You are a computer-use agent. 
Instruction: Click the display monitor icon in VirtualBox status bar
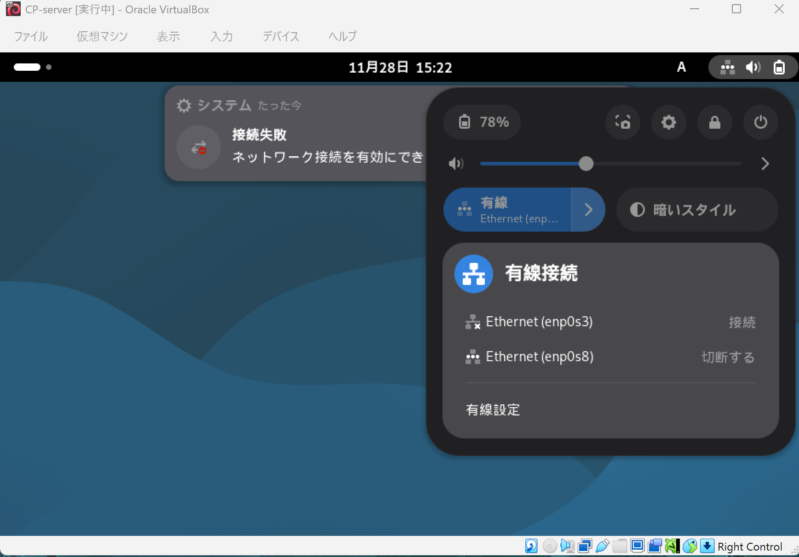pyautogui.click(x=637, y=546)
